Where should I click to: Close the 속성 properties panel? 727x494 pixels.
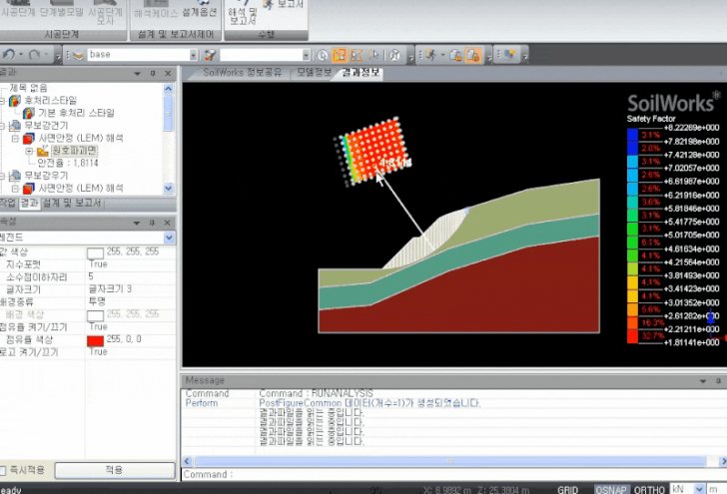coord(168,222)
